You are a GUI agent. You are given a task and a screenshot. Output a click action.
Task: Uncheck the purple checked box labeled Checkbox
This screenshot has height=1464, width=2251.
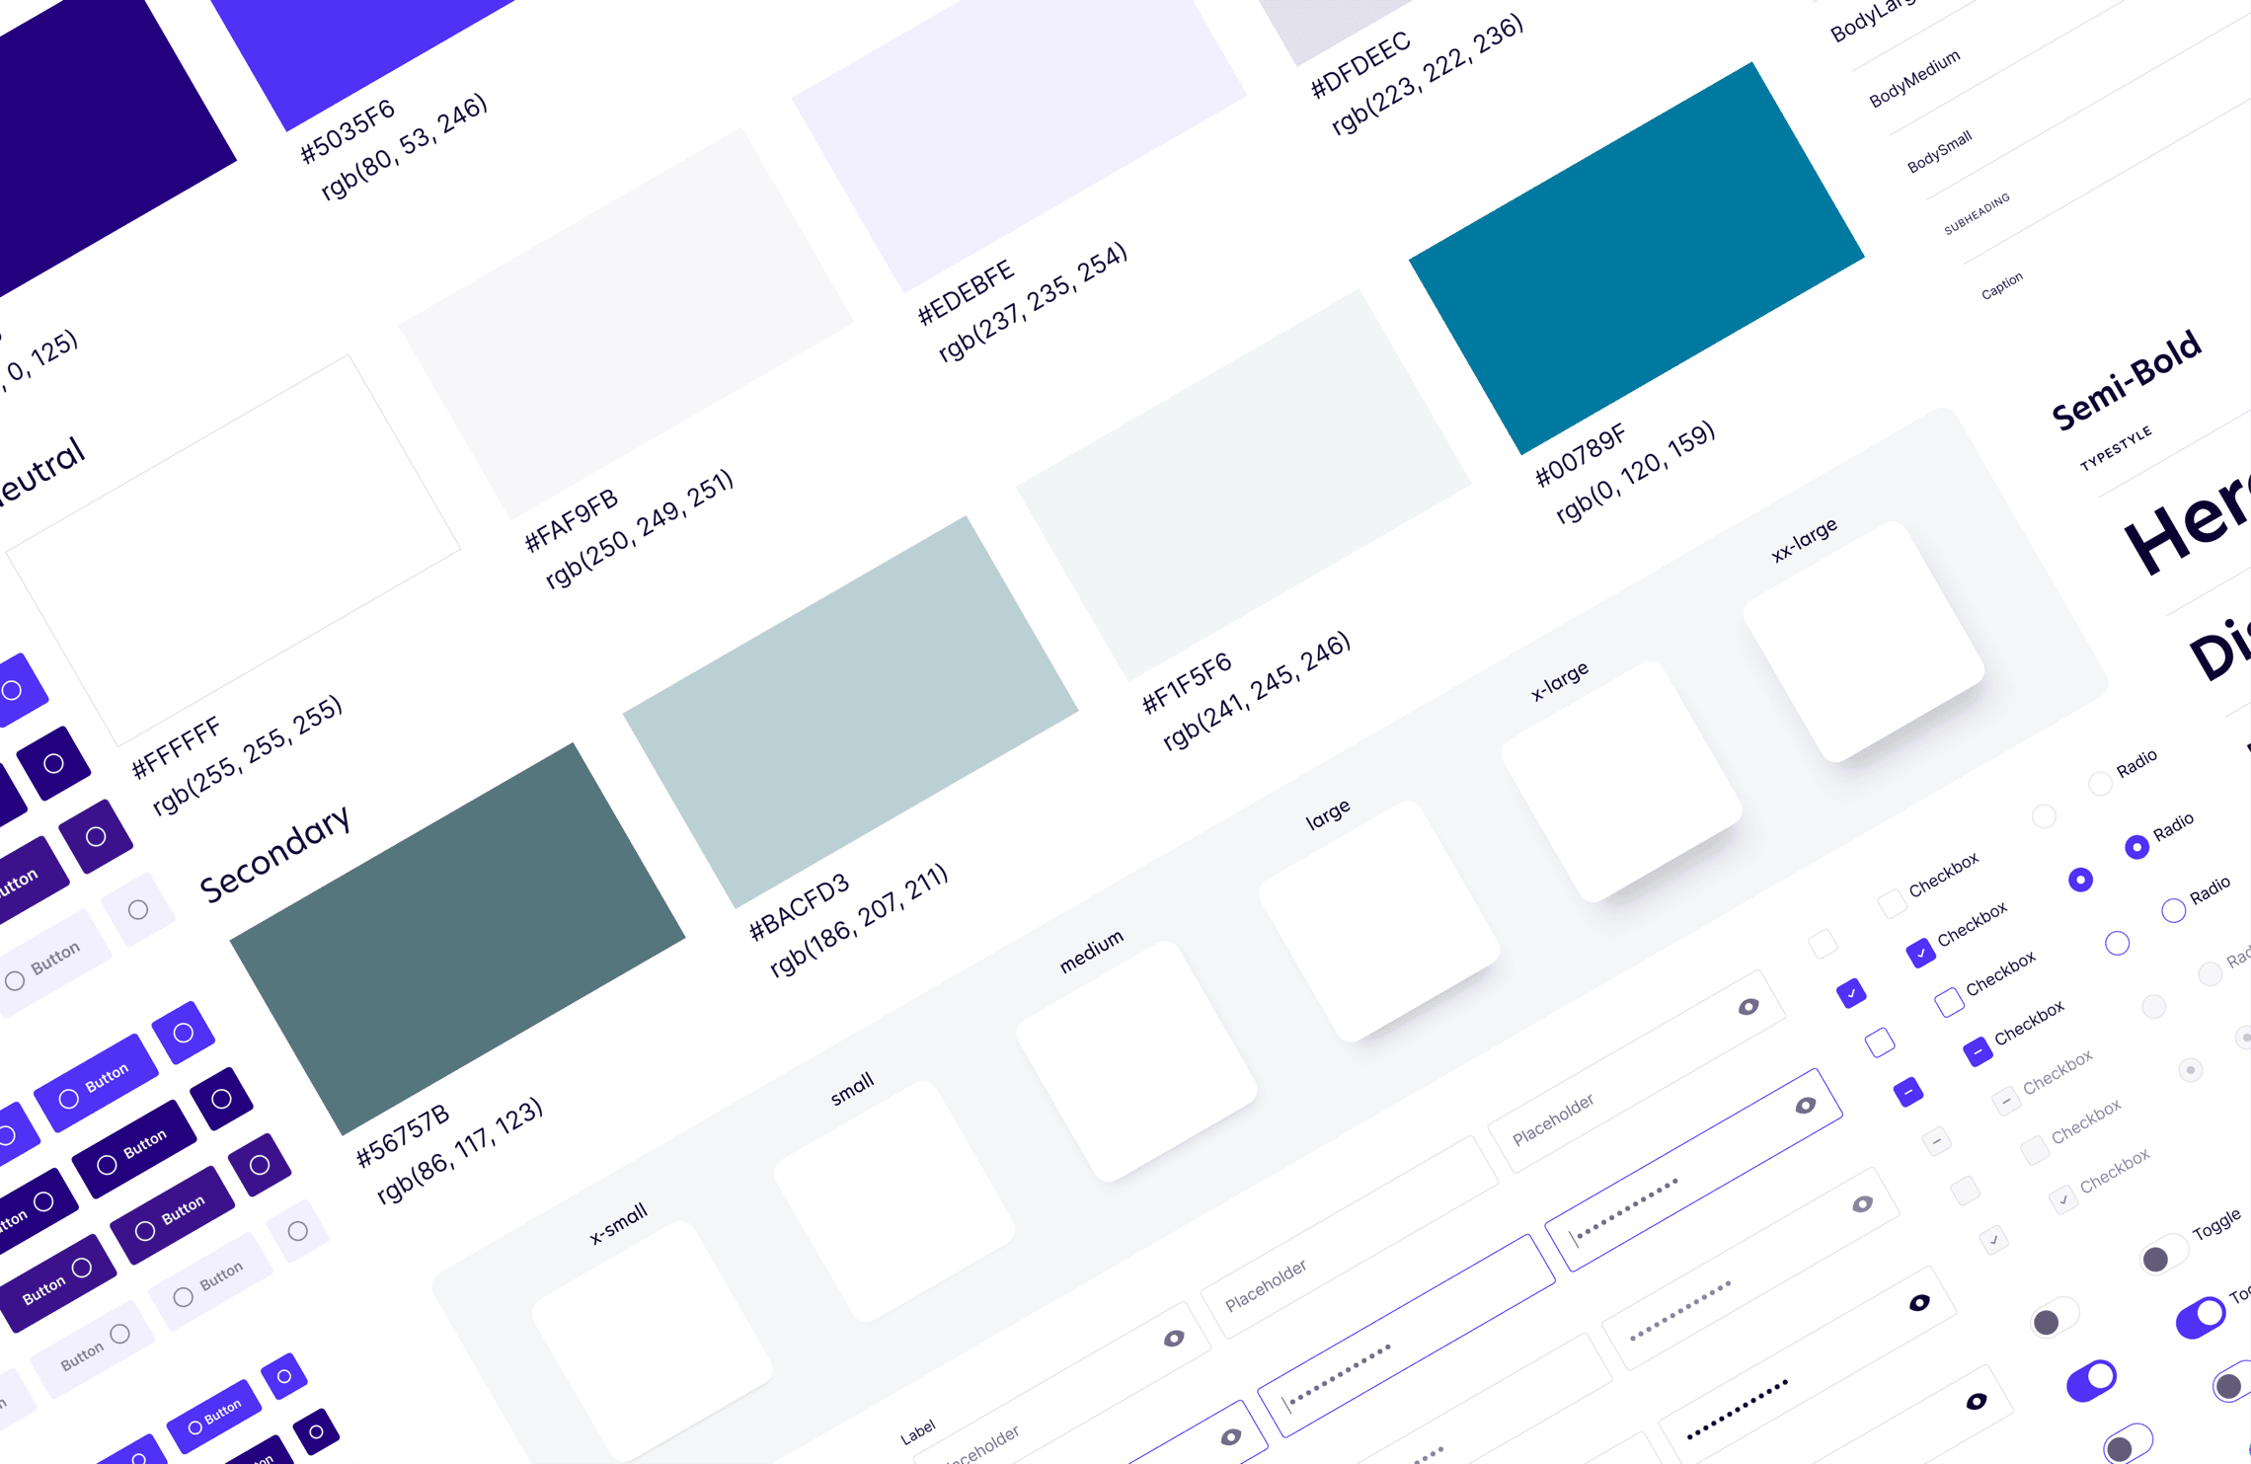[1920, 953]
